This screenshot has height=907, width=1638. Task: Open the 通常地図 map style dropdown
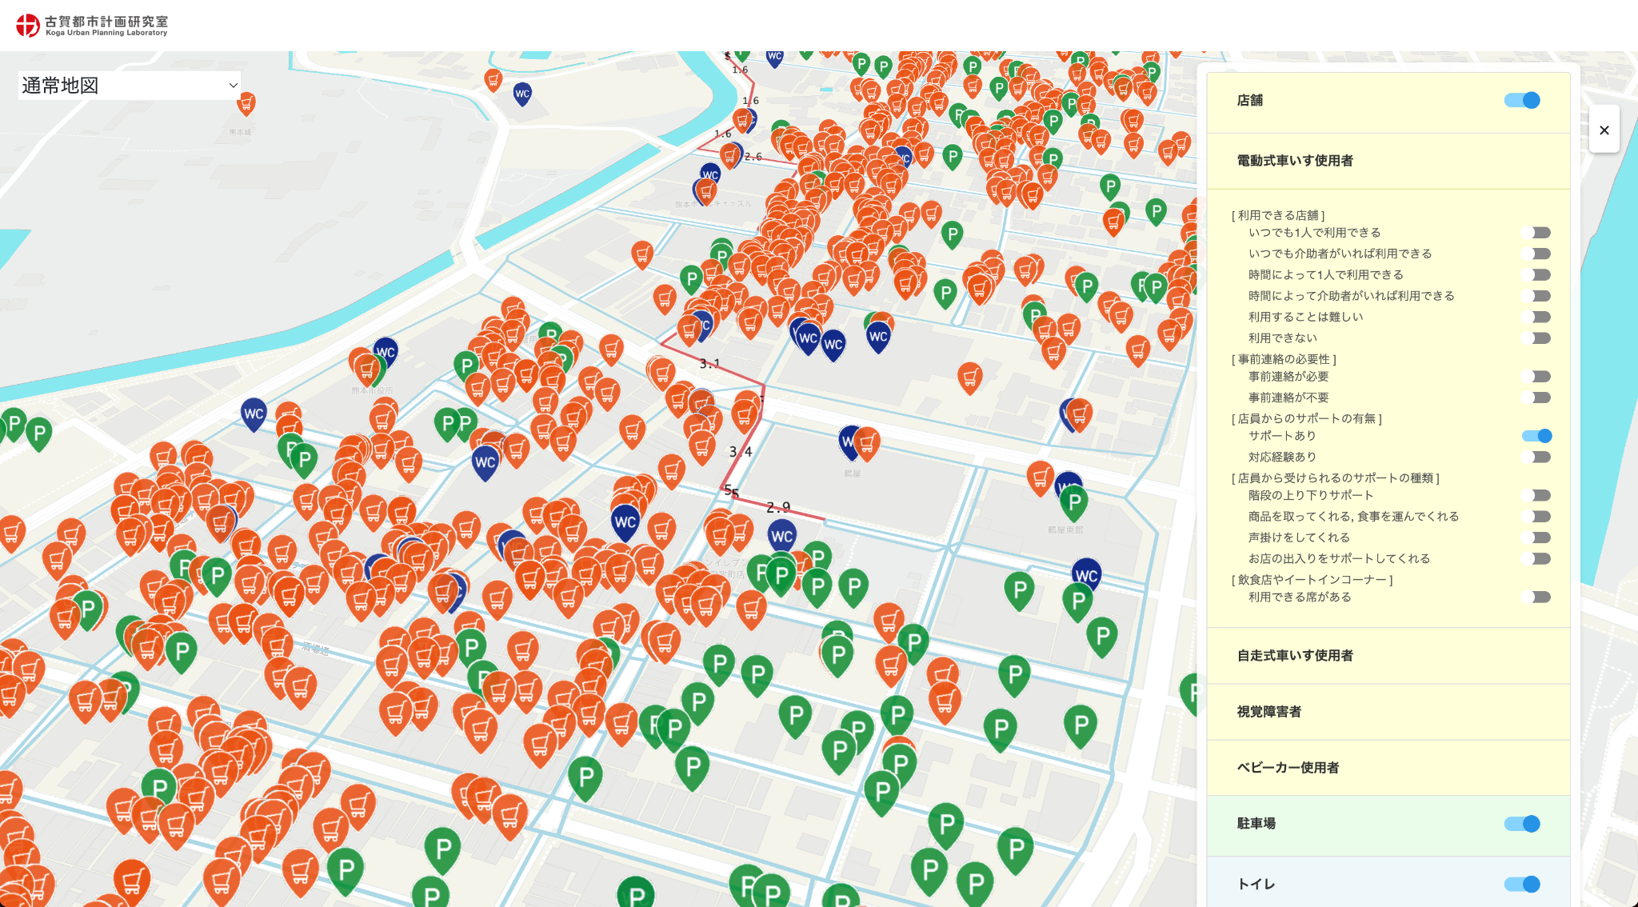(130, 86)
